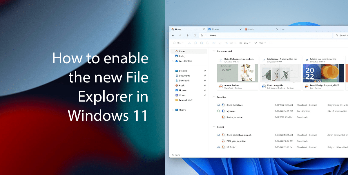Viewport: 348px width, 175px height.
Task: Click the Back arrow in File Explorer
Action: coord(173,35)
